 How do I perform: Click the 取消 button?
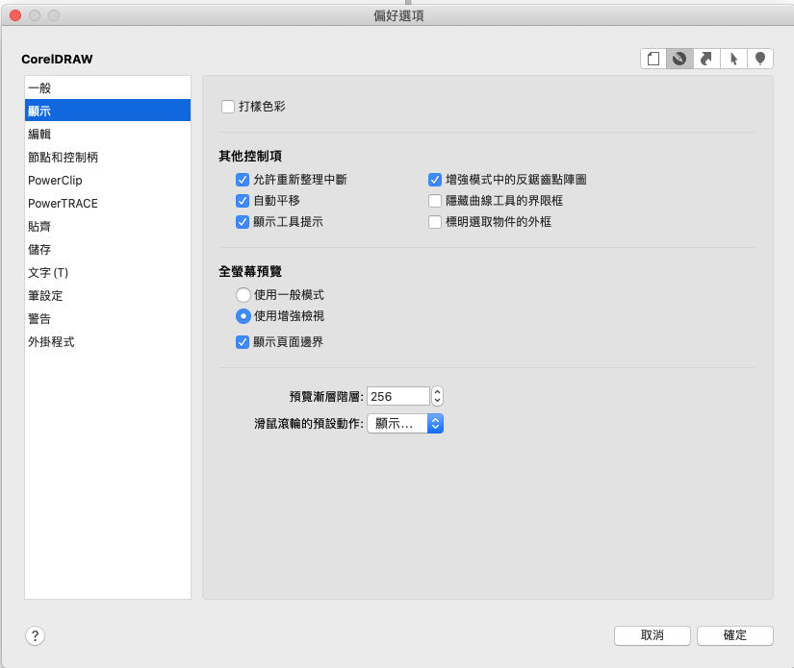[x=653, y=635]
